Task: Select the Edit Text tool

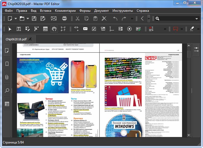Action: [19, 29]
